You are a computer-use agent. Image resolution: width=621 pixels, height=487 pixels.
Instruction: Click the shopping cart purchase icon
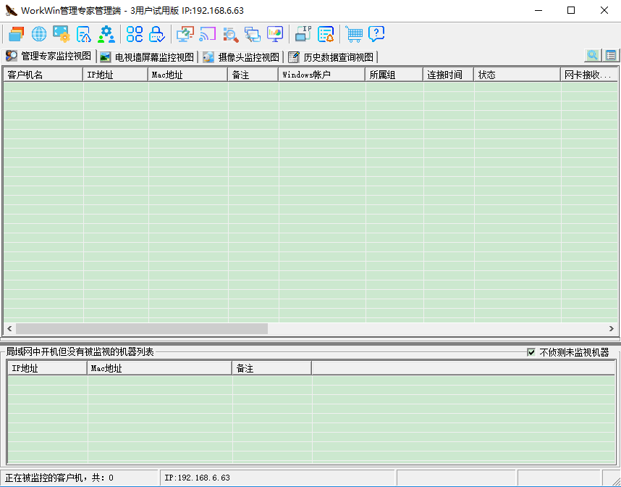pyautogui.click(x=354, y=34)
